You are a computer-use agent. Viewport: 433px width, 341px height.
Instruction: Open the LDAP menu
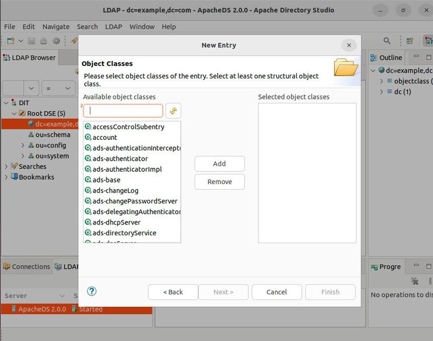[114, 27]
